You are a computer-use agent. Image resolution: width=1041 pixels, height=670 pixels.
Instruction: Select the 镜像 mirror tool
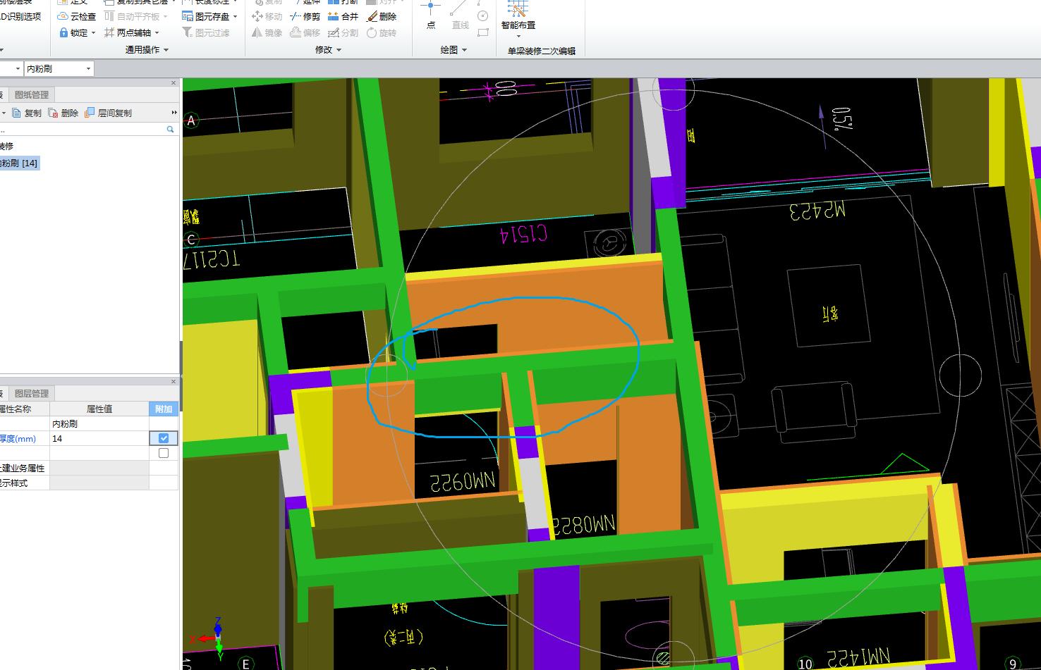pos(267,32)
